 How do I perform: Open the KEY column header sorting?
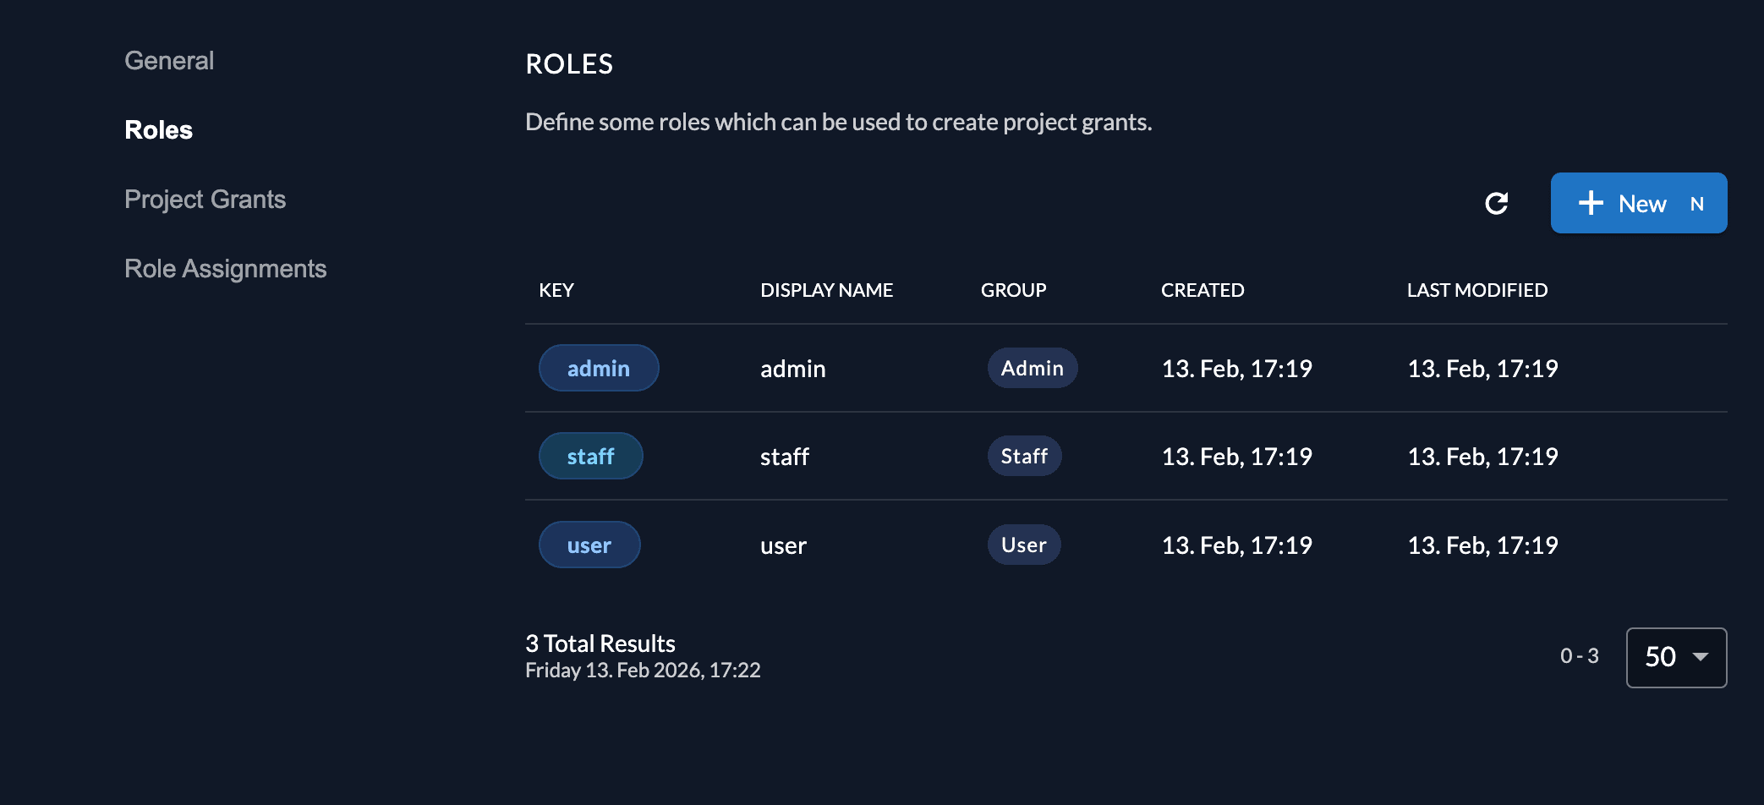tap(556, 290)
